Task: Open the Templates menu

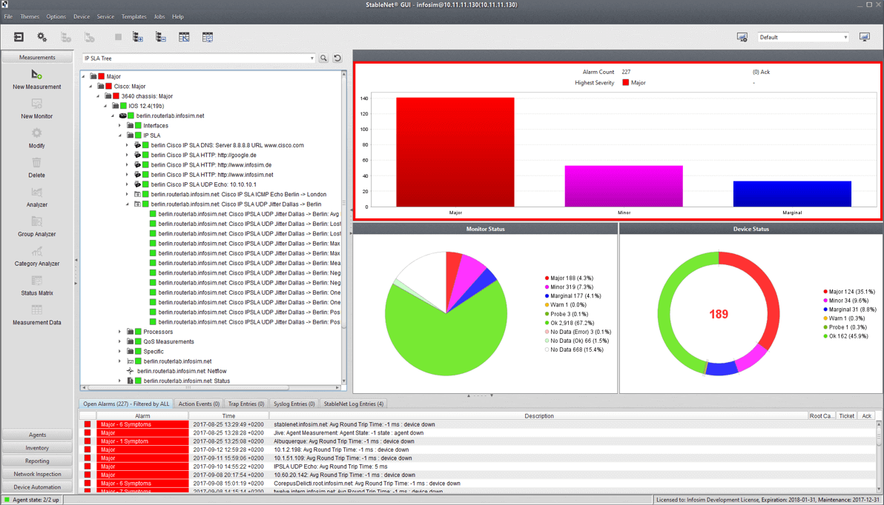Action: [x=133, y=16]
